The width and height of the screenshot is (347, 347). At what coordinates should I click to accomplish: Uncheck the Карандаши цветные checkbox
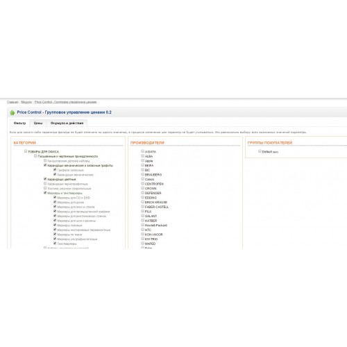(x=45, y=179)
